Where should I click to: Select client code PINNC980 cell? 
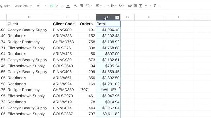[x=65, y=30]
